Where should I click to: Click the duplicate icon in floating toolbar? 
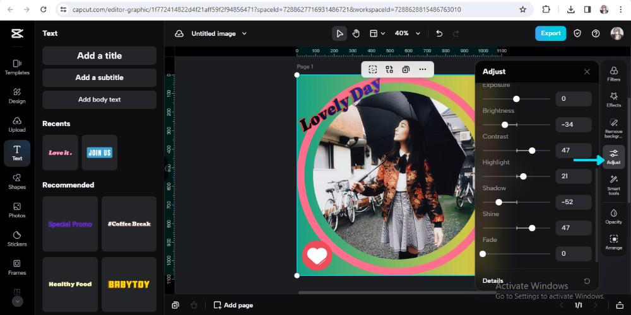pyautogui.click(x=406, y=69)
